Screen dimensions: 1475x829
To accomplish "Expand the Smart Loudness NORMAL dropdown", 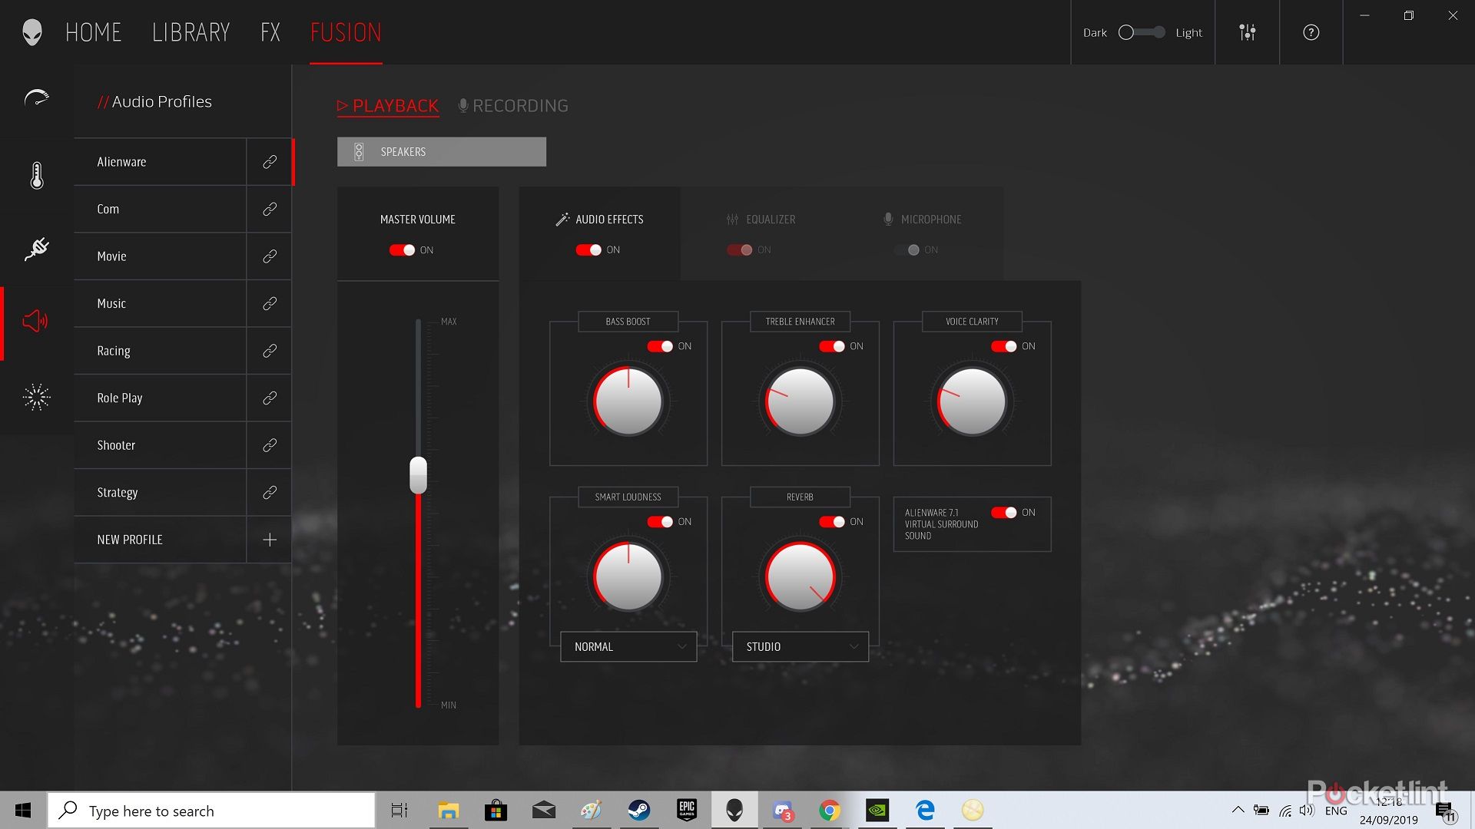I will point(628,647).
